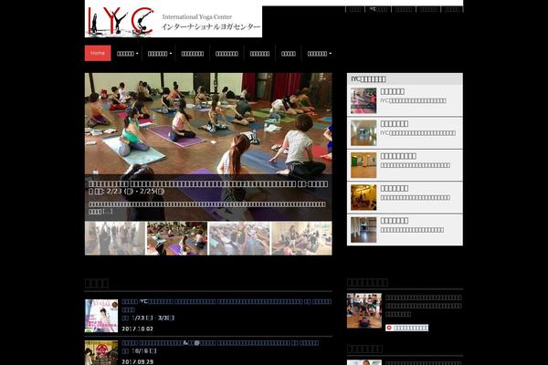Select slideshow thumbnail of people raising arms

[115, 238]
